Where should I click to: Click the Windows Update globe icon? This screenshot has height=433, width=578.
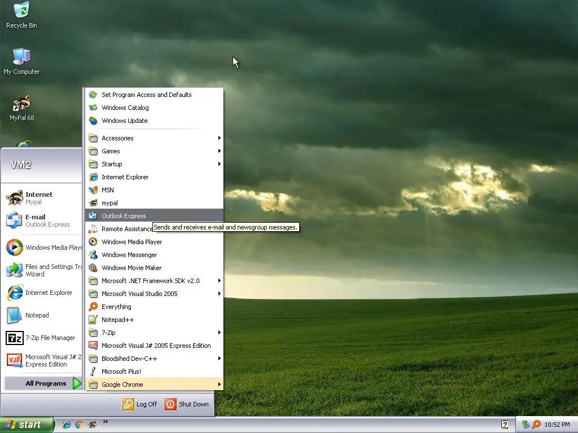tap(93, 121)
